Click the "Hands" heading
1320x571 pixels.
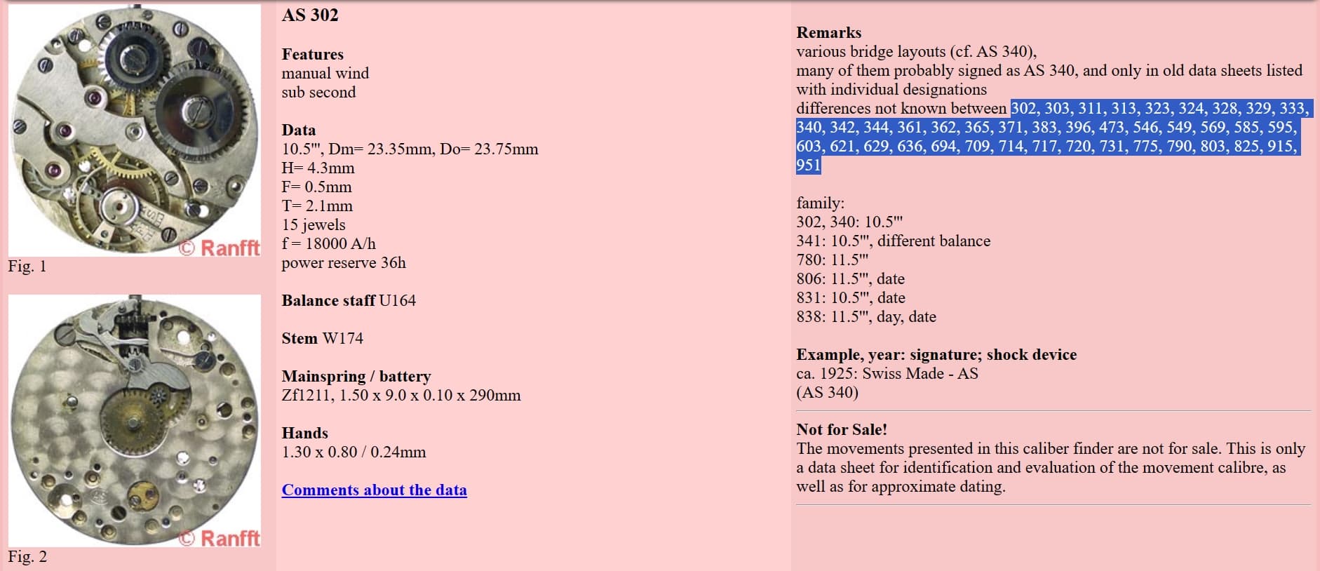point(304,433)
